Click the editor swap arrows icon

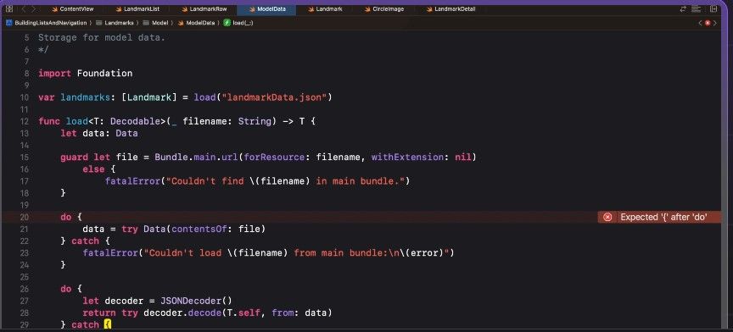pos(683,8)
